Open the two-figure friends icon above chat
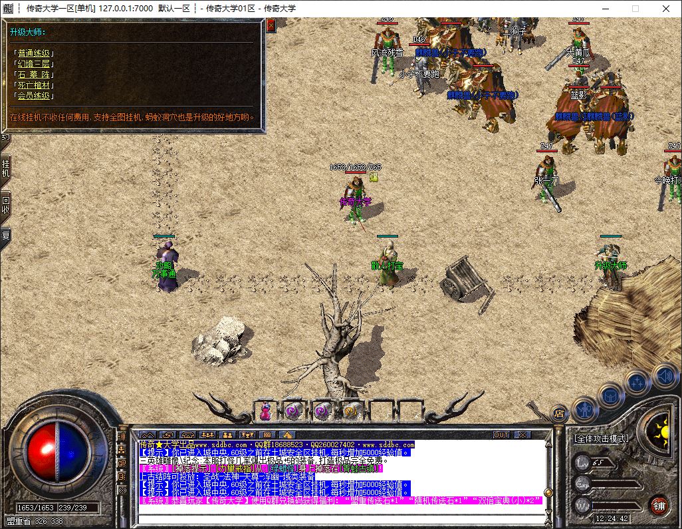The image size is (682, 529). click(x=227, y=435)
